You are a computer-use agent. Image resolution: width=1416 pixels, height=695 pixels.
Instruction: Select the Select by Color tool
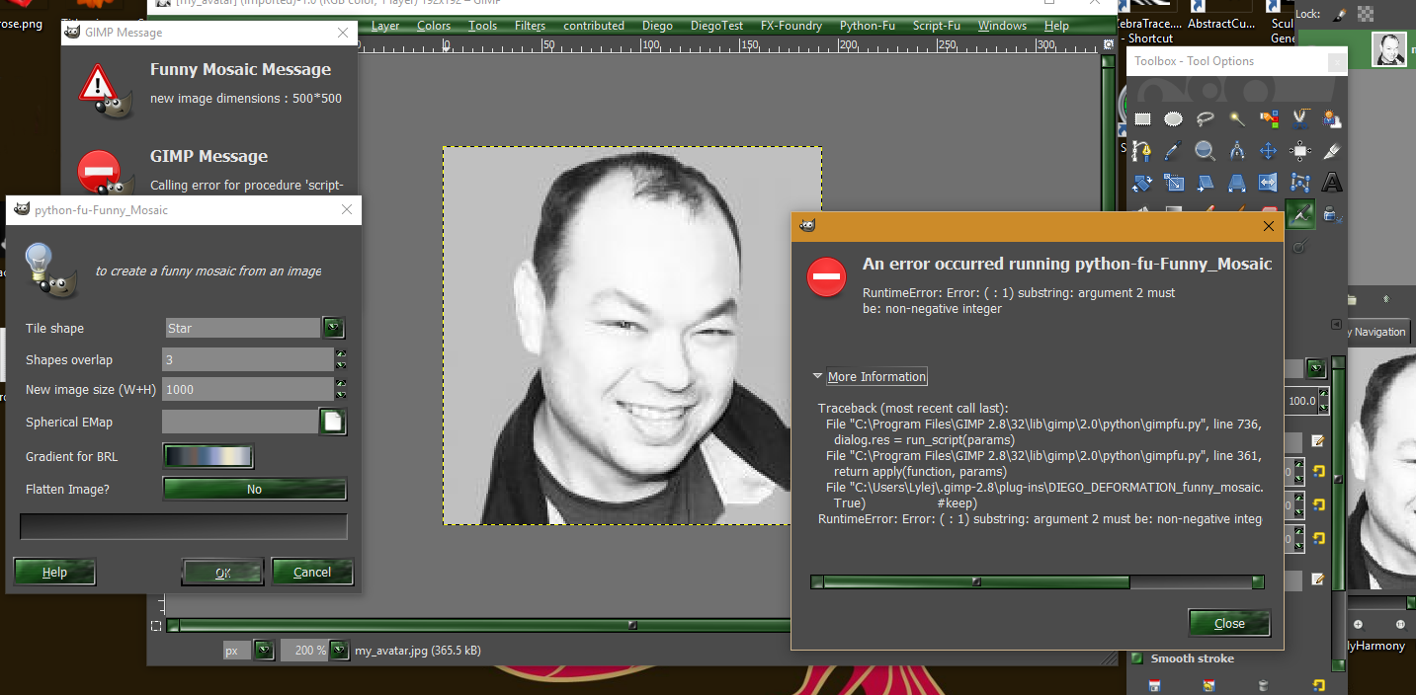(1269, 119)
